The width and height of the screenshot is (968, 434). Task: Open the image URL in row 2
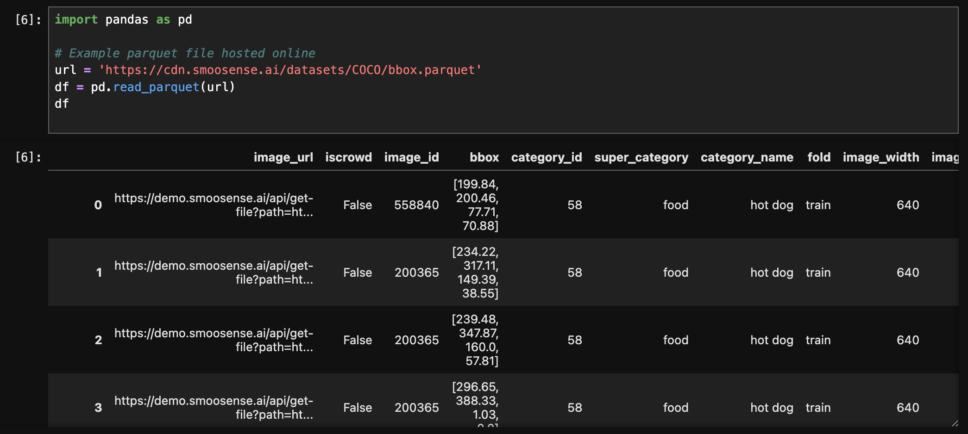tap(214, 340)
